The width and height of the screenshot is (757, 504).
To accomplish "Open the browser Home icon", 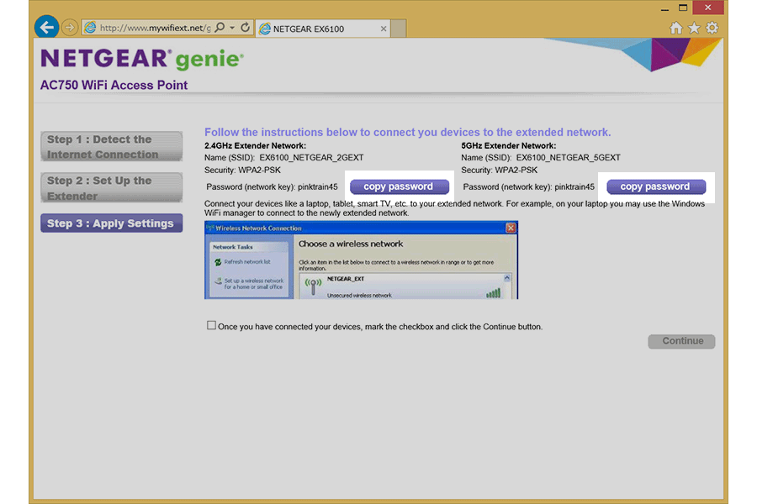I will click(x=676, y=28).
